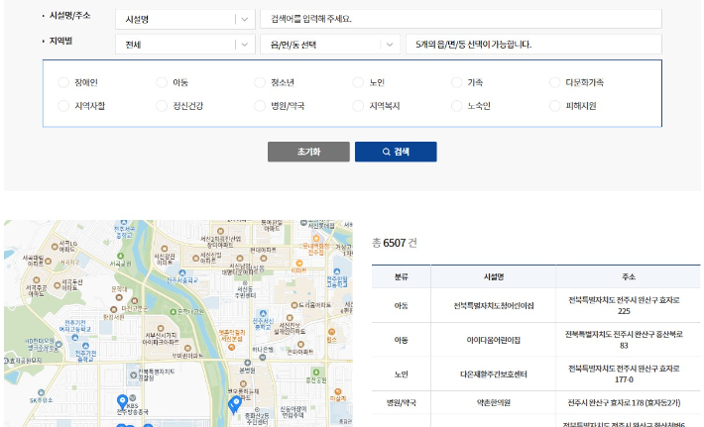Select the 가족 radio button

pyautogui.click(x=457, y=82)
